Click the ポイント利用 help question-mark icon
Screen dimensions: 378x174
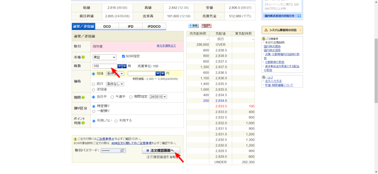(x=83, y=123)
